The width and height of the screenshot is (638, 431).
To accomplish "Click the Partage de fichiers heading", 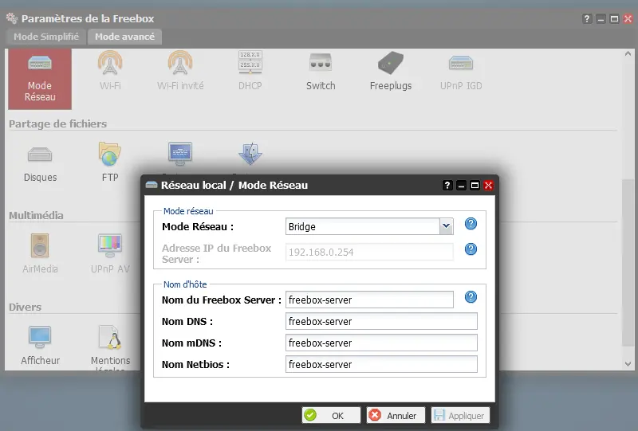I will 57,123.
